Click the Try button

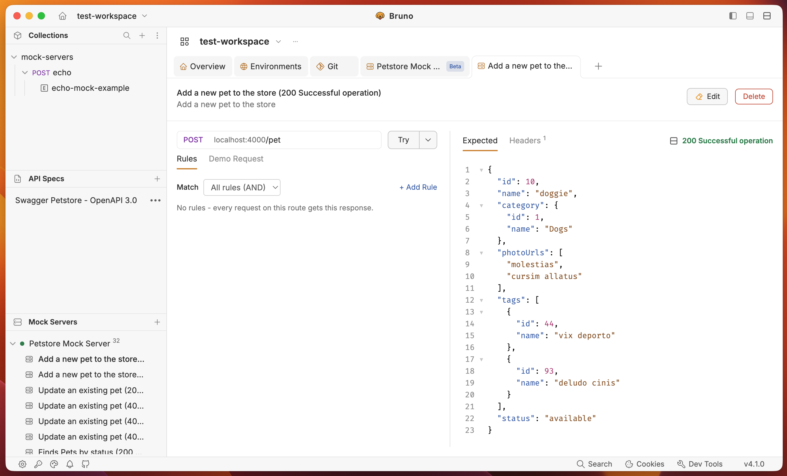coord(404,140)
